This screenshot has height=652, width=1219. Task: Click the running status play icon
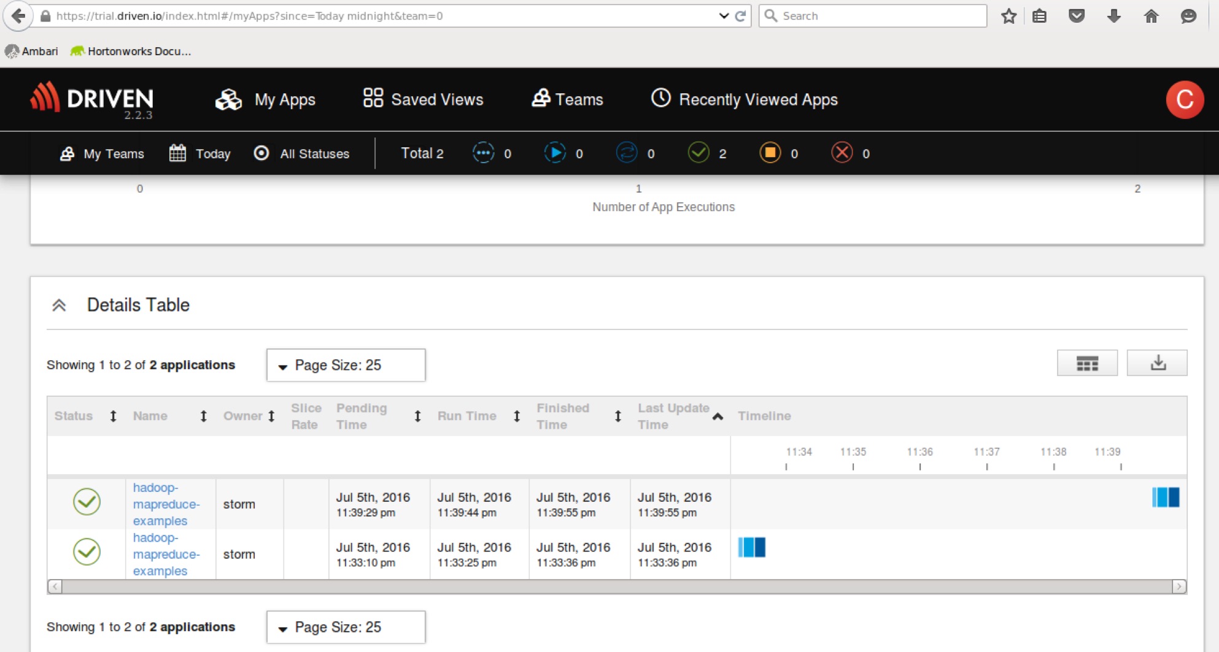[555, 153]
